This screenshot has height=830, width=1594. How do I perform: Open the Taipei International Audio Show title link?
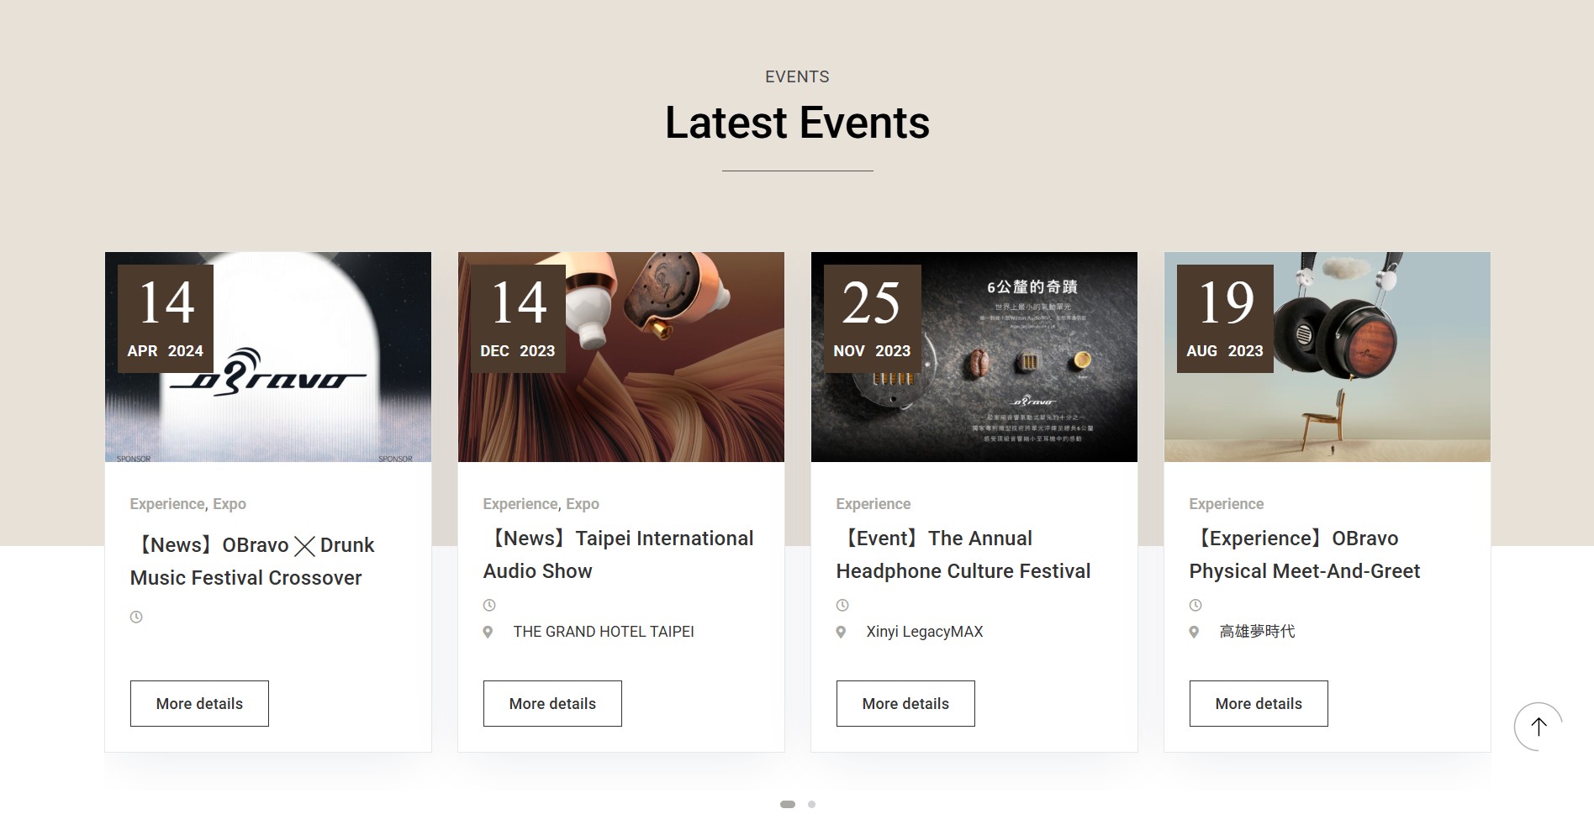[x=618, y=554]
